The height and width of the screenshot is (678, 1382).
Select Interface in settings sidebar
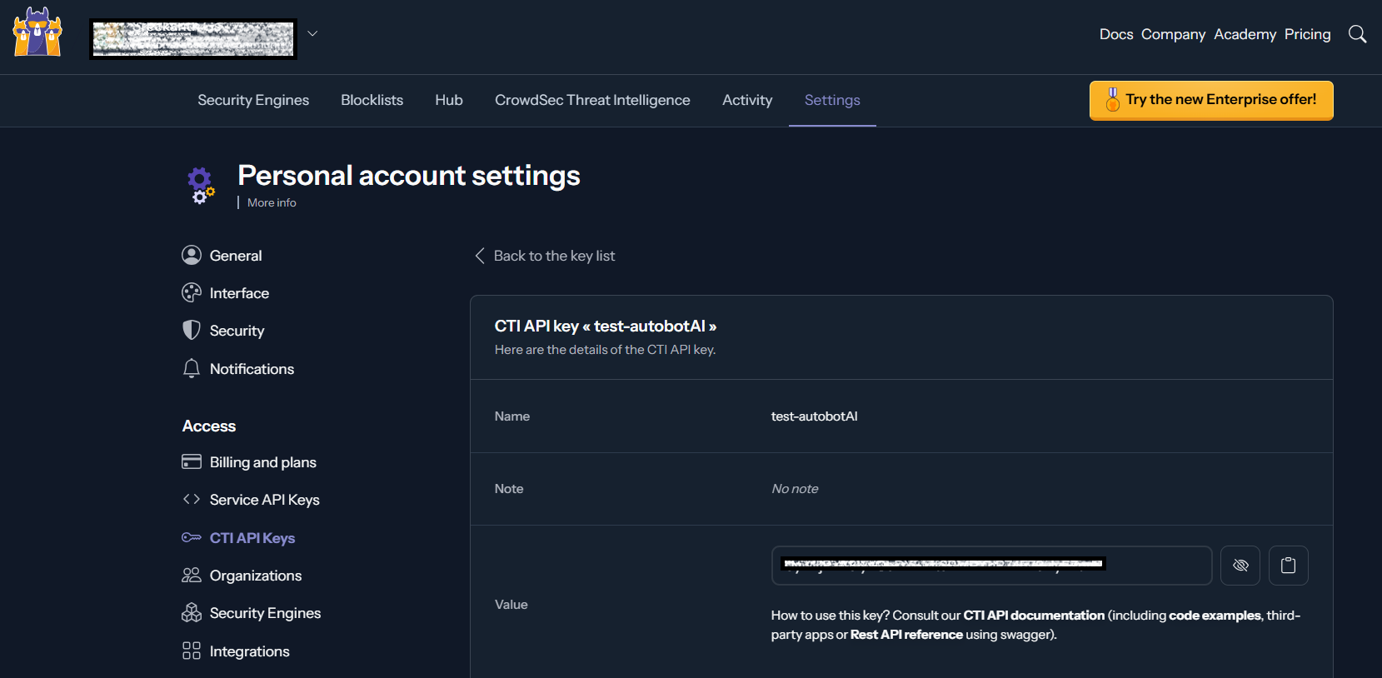coord(239,293)
